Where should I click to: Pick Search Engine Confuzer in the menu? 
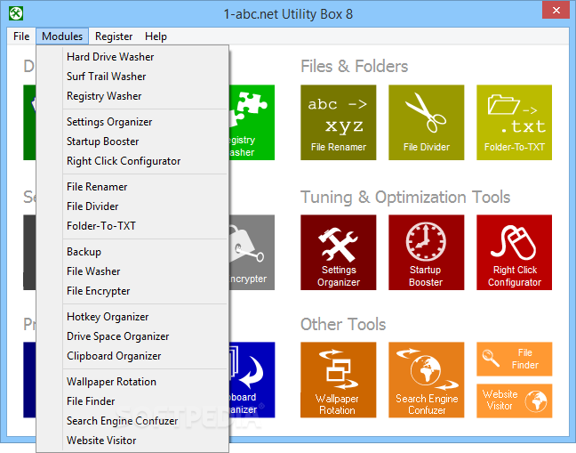[132, 421]
